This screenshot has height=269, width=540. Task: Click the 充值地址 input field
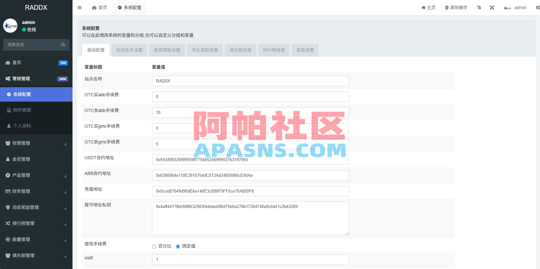[250, 191]
